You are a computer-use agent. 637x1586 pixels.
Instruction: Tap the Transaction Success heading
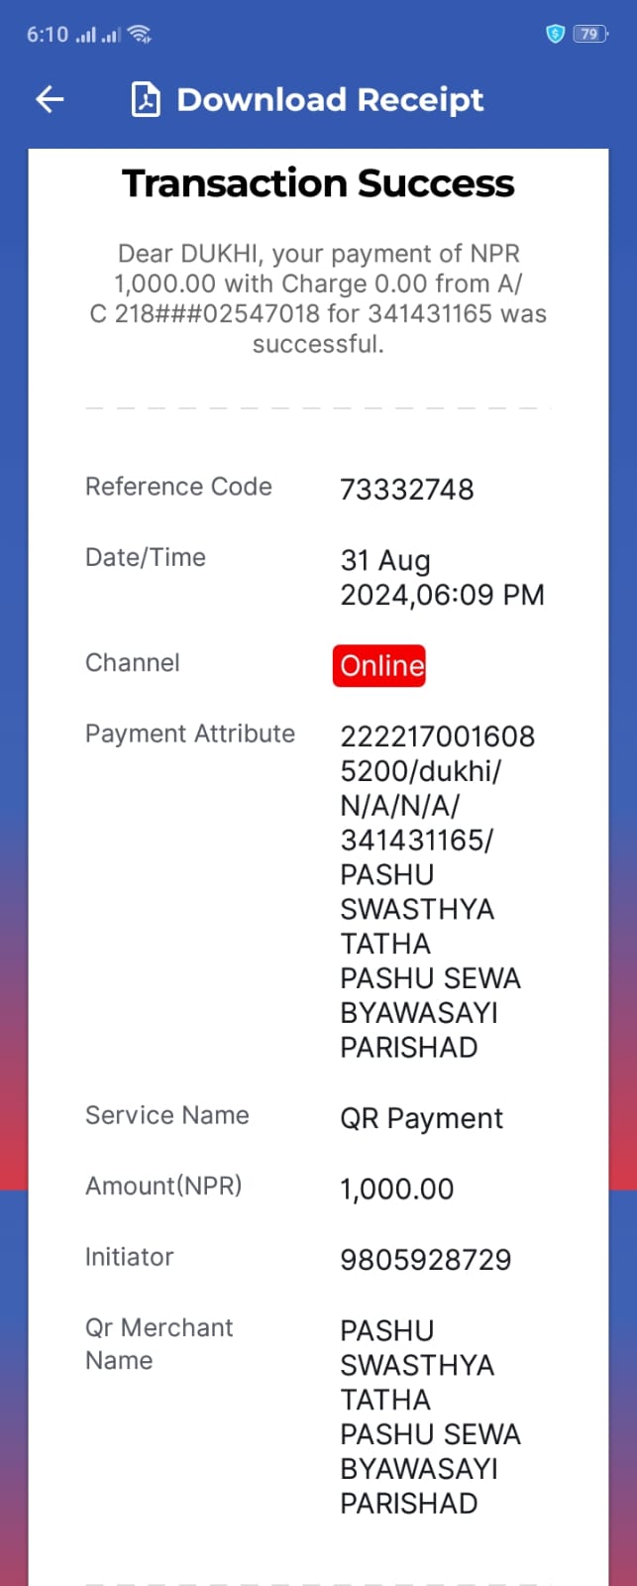[x=318, y=183]
